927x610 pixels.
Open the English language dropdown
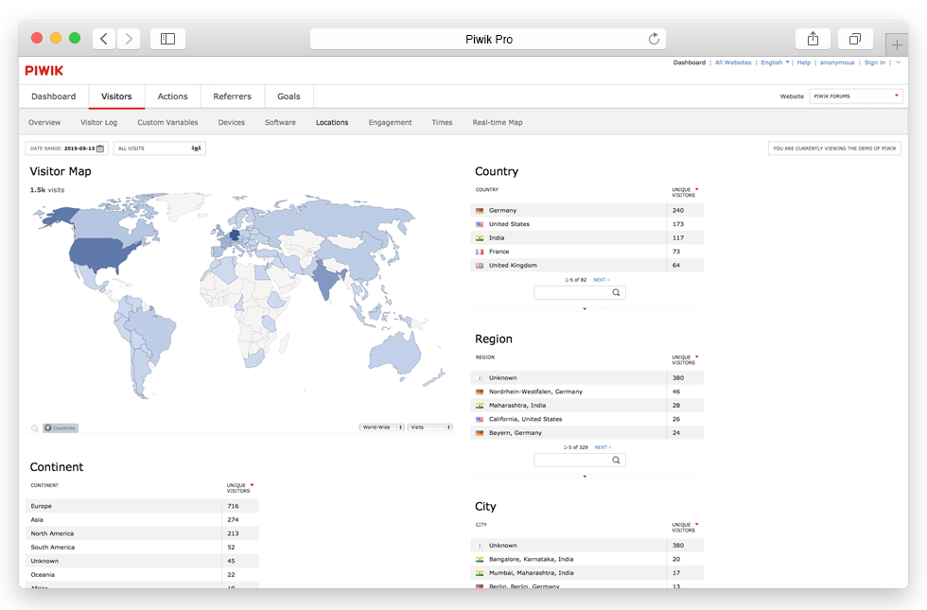click(775, 62)
